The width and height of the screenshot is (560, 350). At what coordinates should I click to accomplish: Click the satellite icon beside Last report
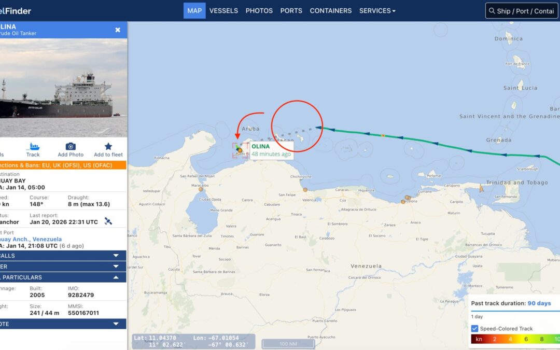pyautogui.click(x=108, y=221)
